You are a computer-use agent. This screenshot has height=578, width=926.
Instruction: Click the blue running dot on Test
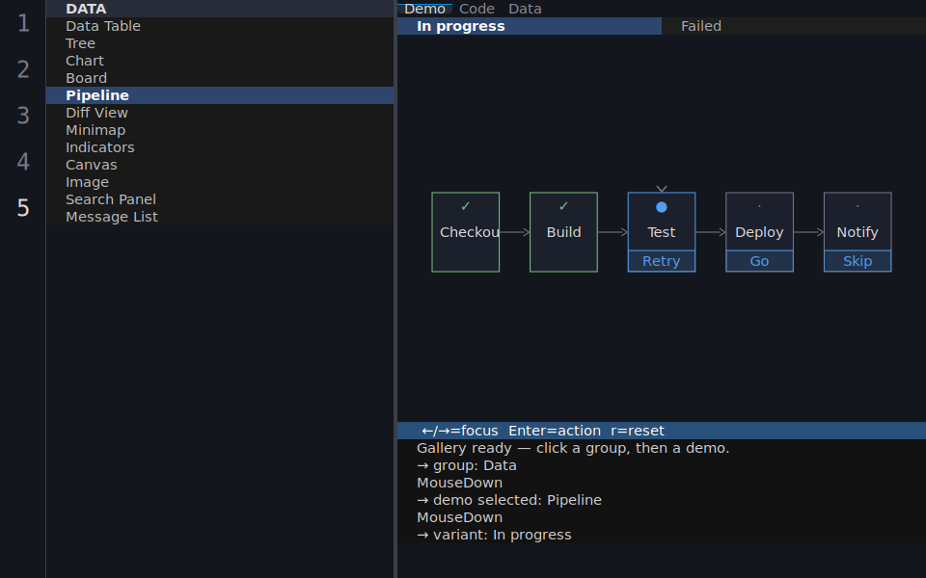pos(662,207)
